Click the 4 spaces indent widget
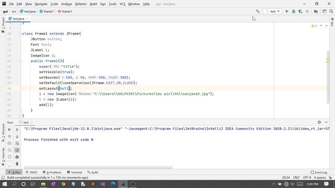The image size is (335, 188). [x=320, y=178]
